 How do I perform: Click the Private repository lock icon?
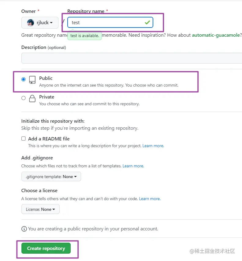click(32, 99)
